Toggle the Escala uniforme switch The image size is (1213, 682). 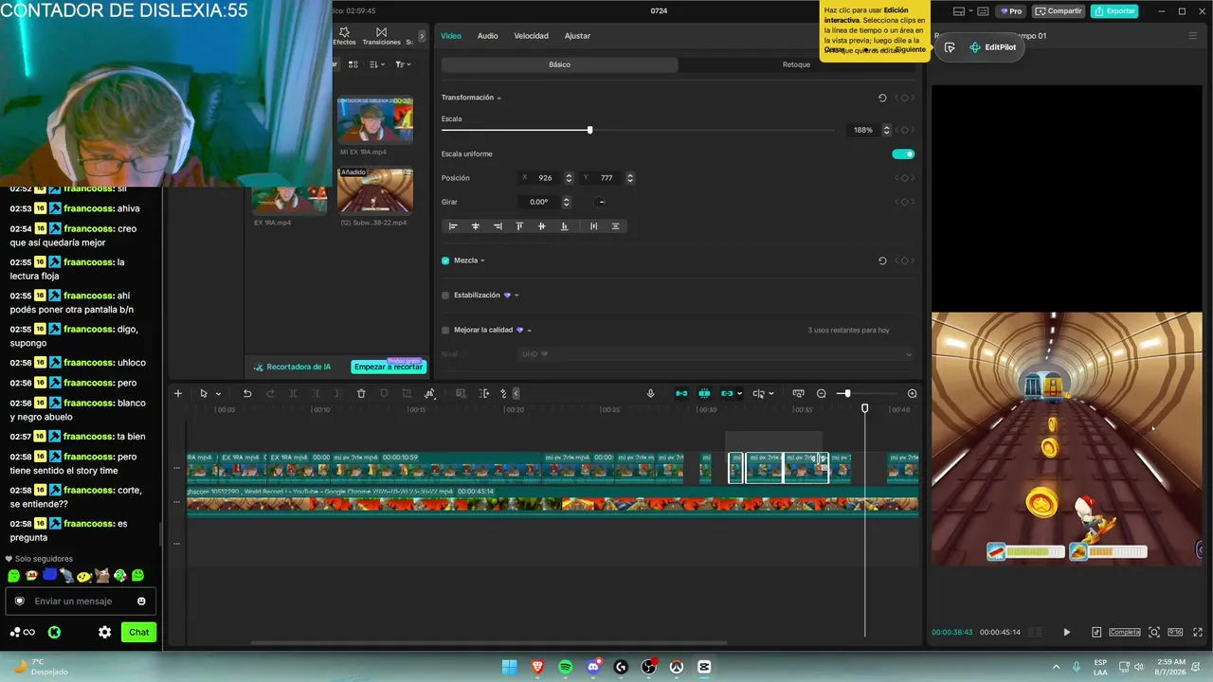(x=903, y=154)
